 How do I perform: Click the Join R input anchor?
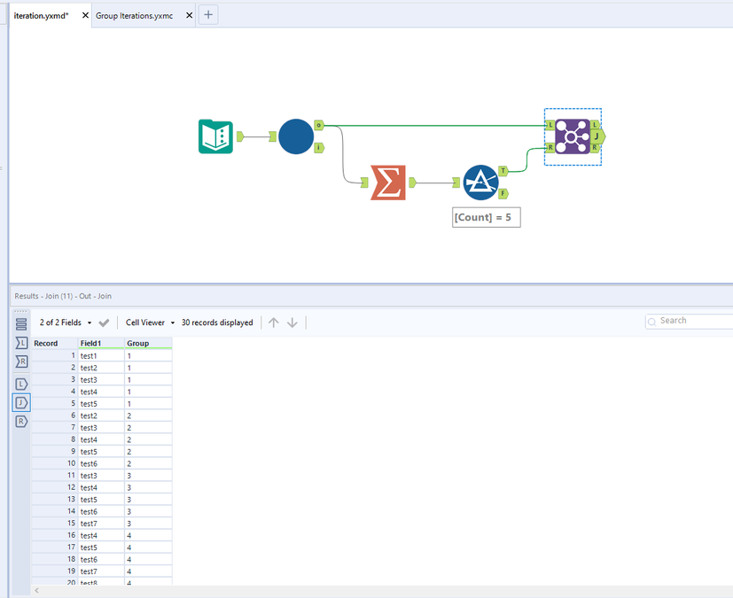(550, 148)
